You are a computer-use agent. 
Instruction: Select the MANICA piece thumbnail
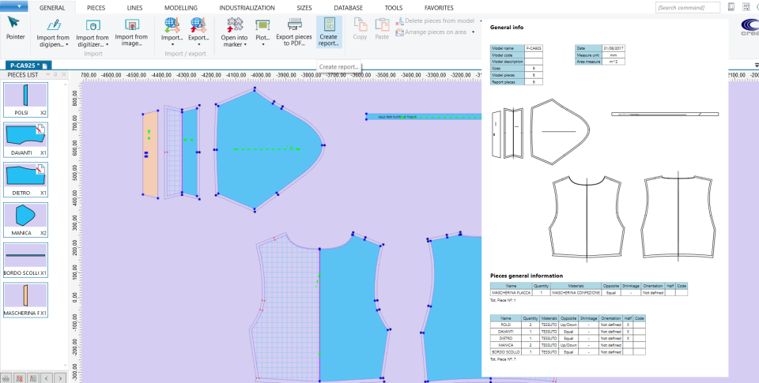coord(25,220)
